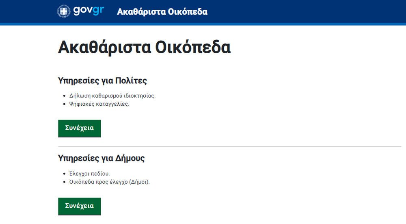Click the Greek national emblem icon in header

click(x=64, y=11)
